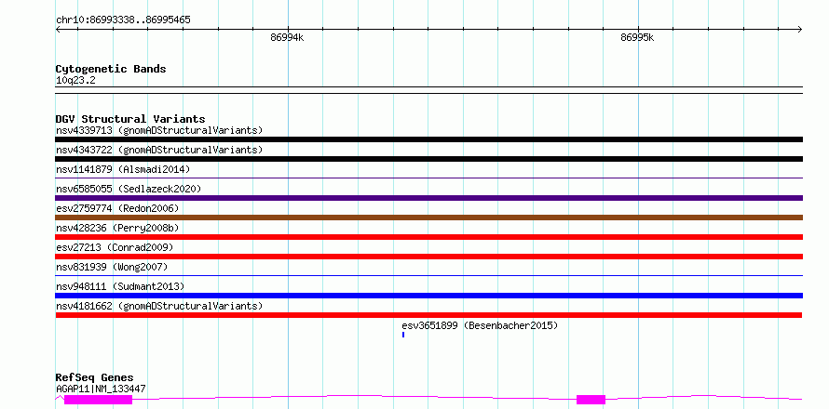Click the first magenta AGAP11 exon block
This screenshot has height=409, width=829.
point(98,400)
